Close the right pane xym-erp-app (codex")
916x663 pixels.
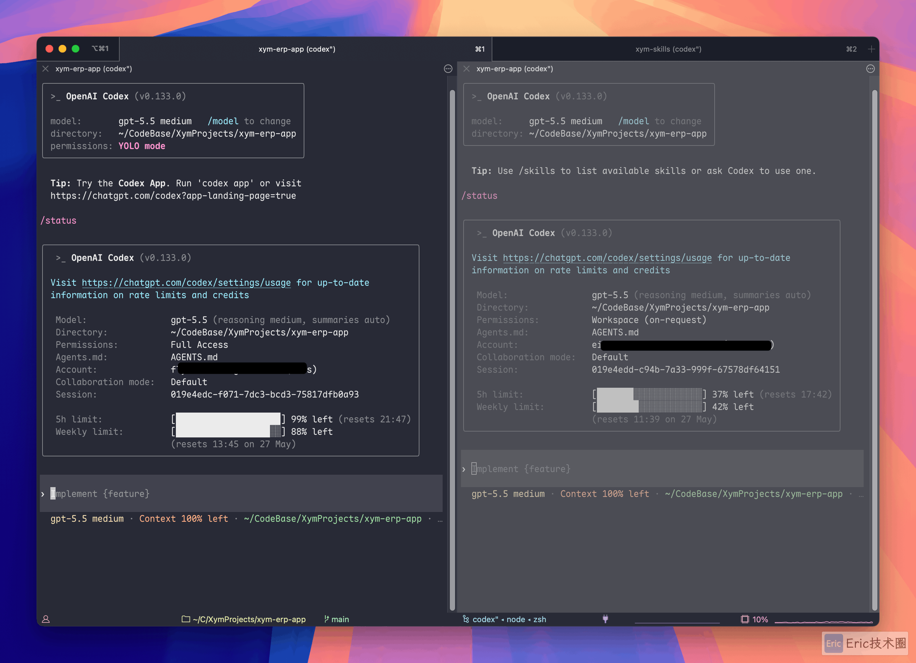[x=466, y=69]
